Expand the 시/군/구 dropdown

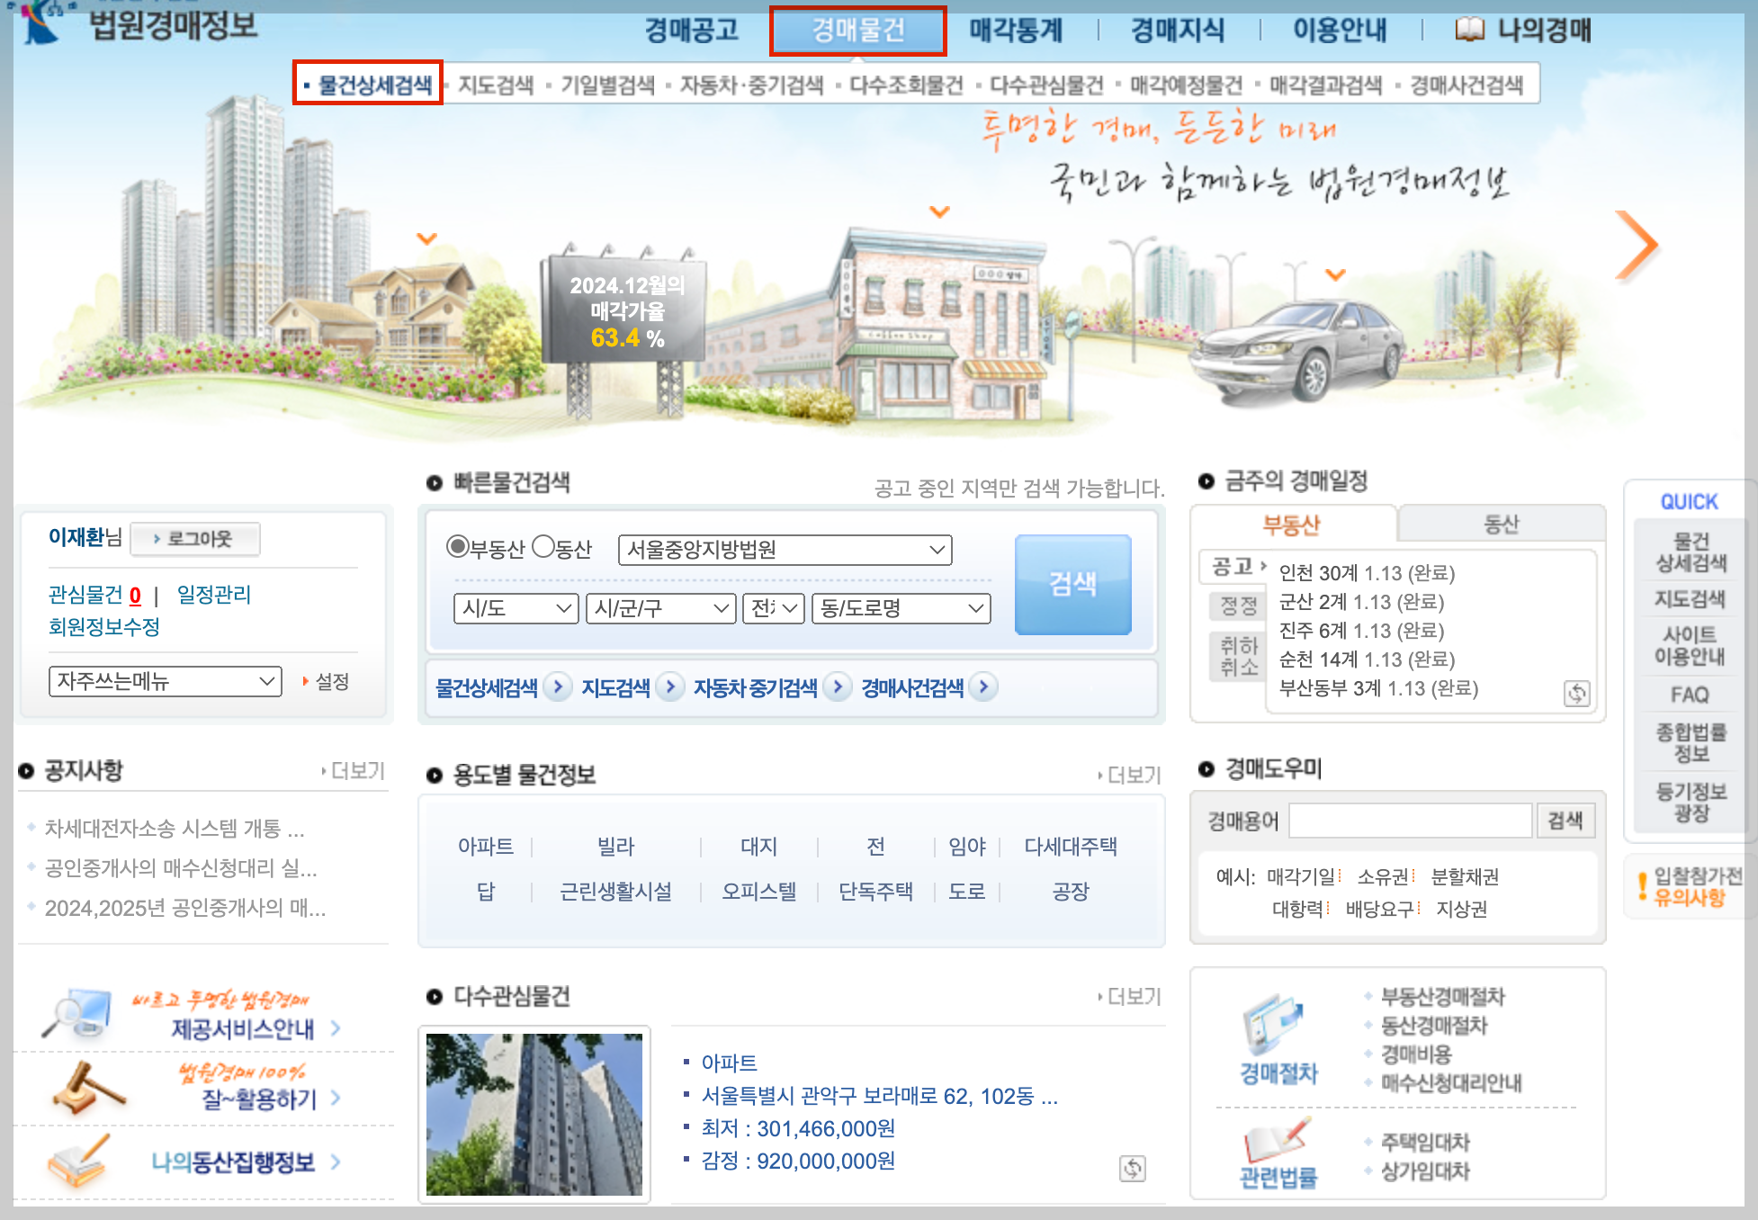coord(660,609)
